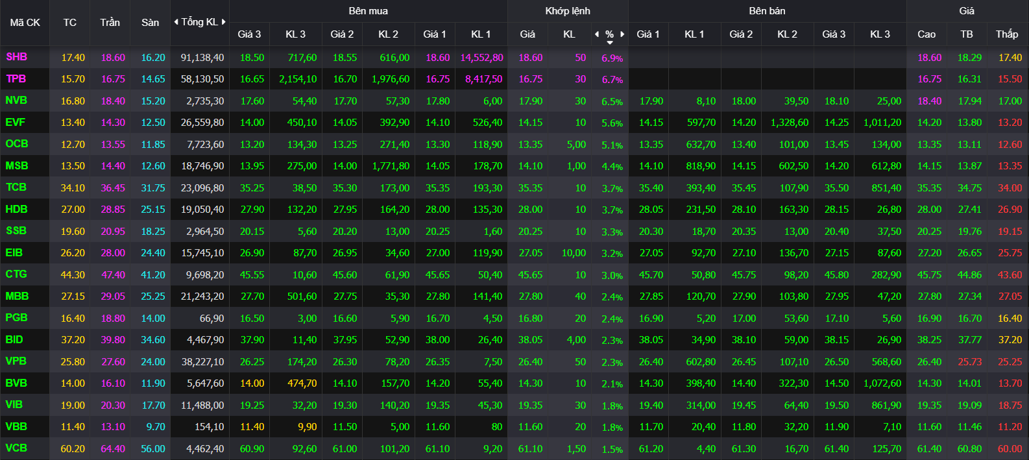Open stock symbol TPB
1029x460 pixels.
click(16, 79)
